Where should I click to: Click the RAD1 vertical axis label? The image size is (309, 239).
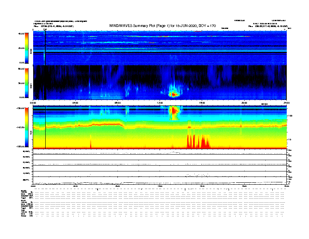(x=31, y=86)
